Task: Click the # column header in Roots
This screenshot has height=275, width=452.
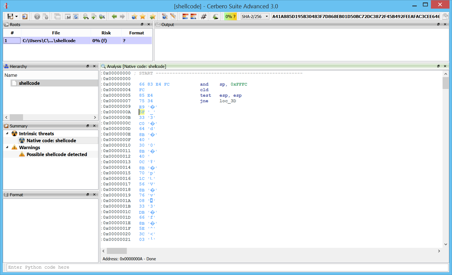Action: click(x=12, y=33)
